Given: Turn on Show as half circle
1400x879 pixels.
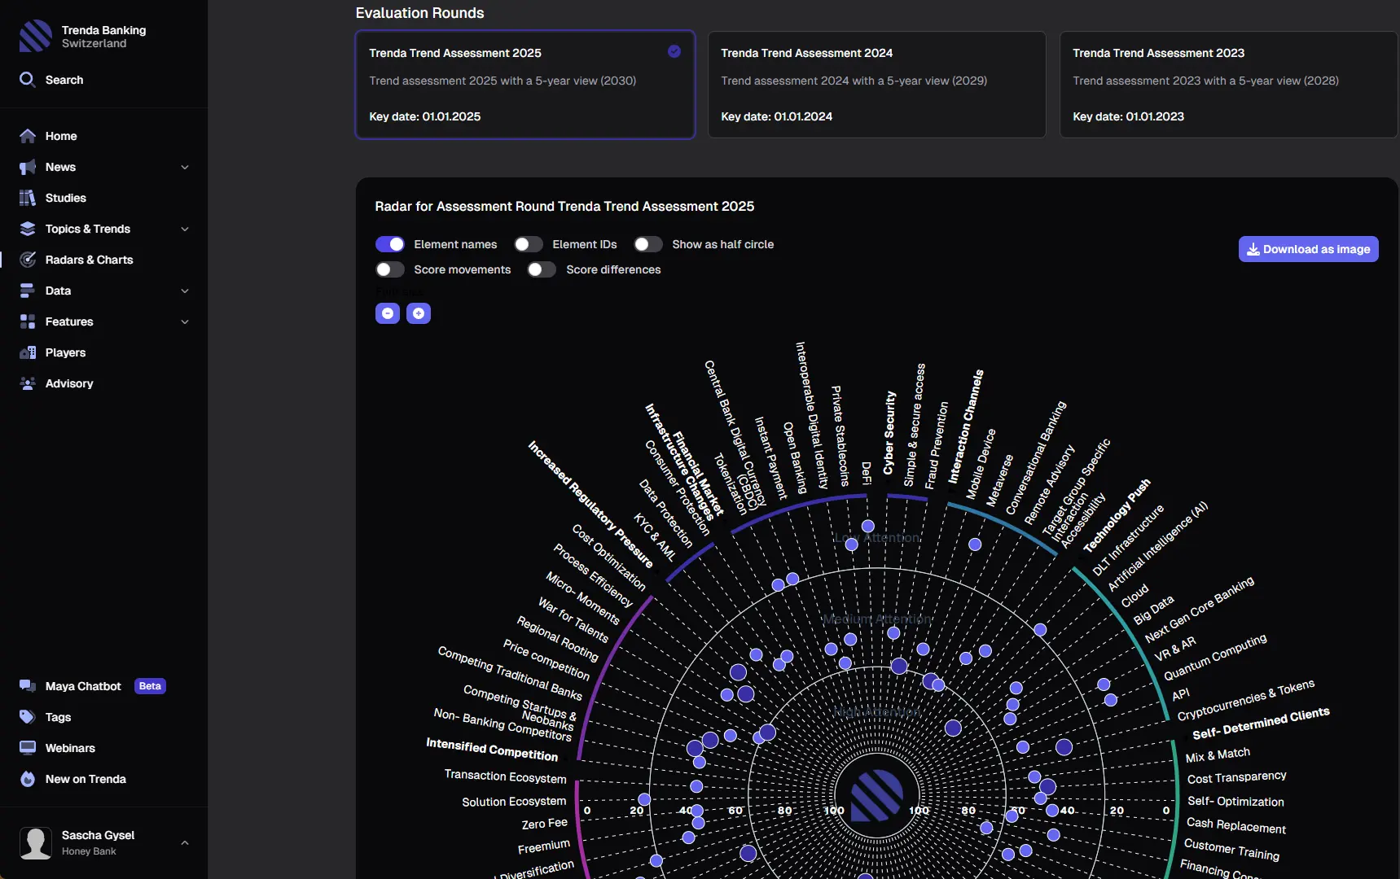Looking at the screenshot, I should click(648, 244).
